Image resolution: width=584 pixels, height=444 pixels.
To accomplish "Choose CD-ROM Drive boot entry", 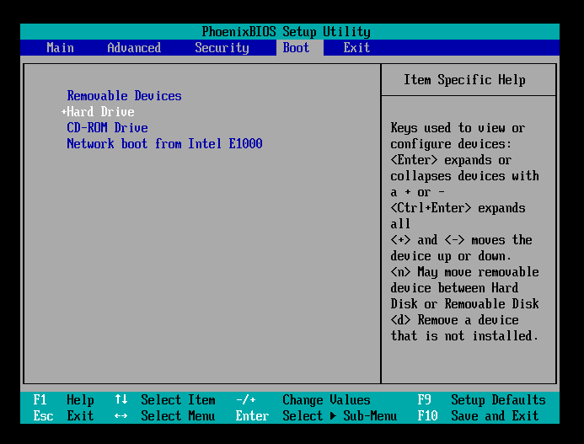I will click(x=107, y=128).
